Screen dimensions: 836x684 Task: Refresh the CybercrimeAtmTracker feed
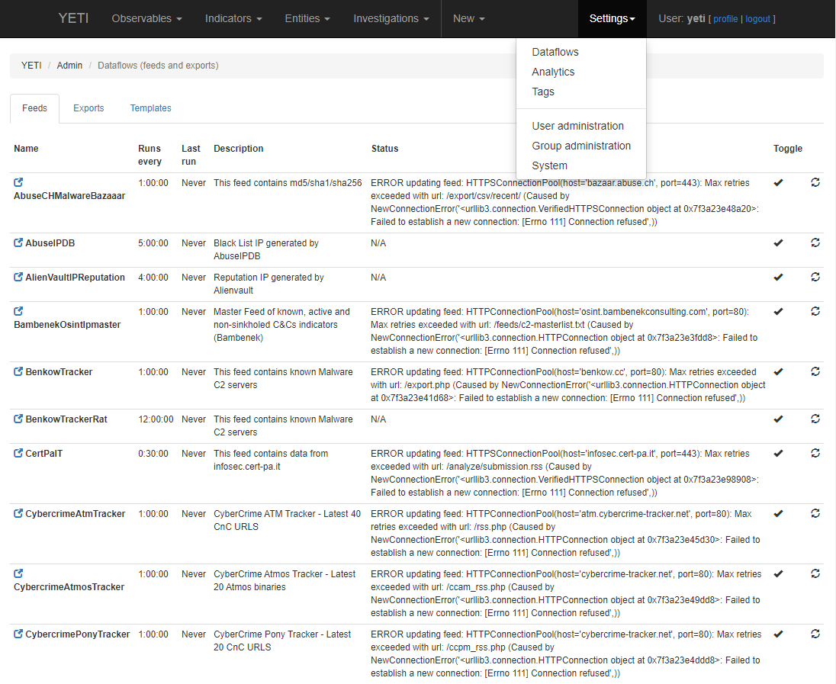[815, 513]
